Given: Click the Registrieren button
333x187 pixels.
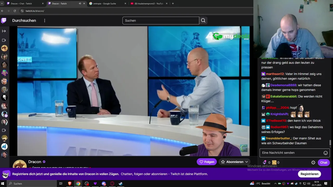Looking at the screenshot, I should [x=310, y=174].
